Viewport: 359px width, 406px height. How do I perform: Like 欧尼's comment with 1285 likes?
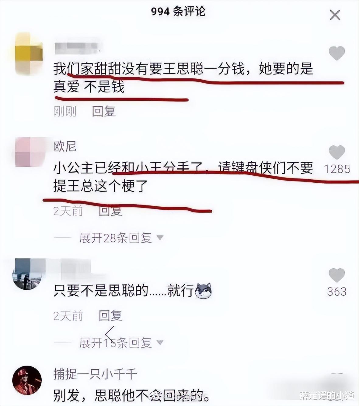pyautogui.click(x=337, y=152)
